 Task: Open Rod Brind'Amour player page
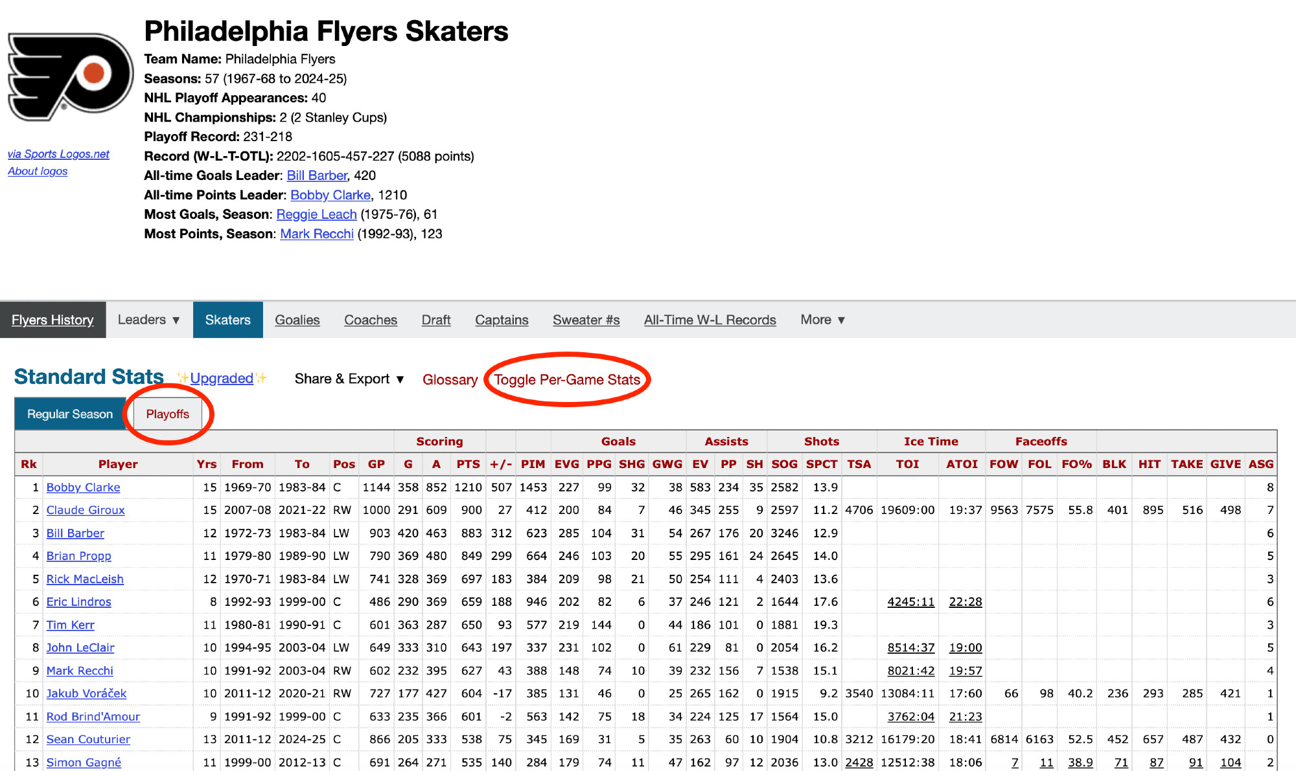pos(93,717)
